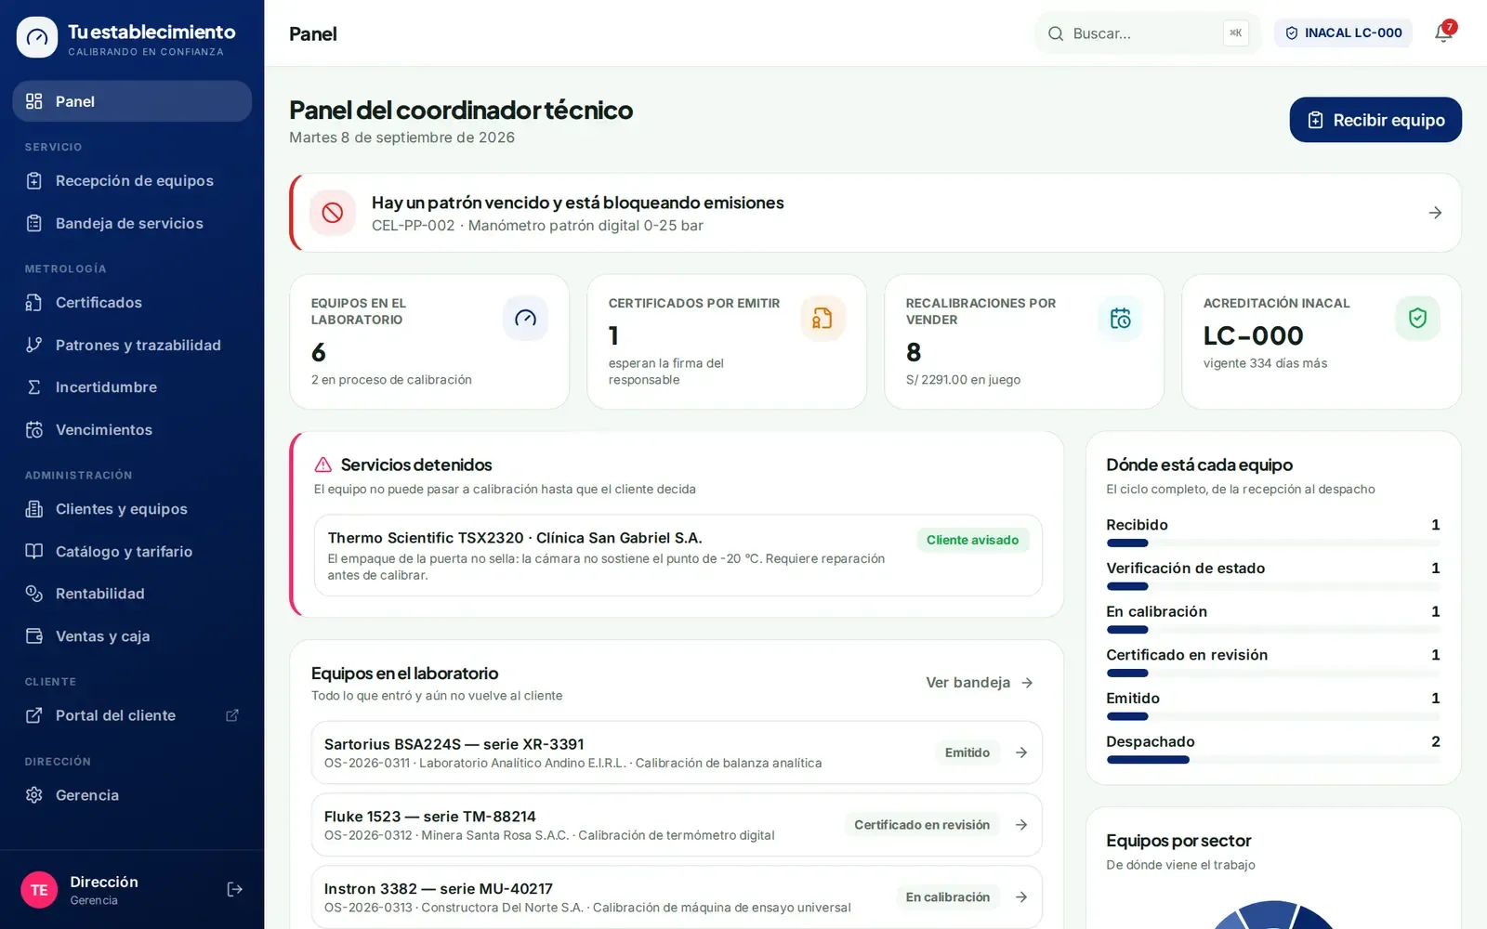Open Panel in the sidebar
The height and width of the screenshot is (929, 1487).
tap(132, 101)
